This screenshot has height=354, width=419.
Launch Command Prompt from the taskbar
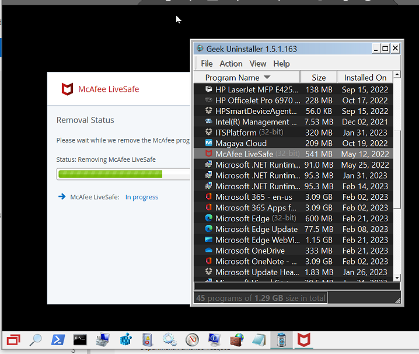tap(80, 340)
